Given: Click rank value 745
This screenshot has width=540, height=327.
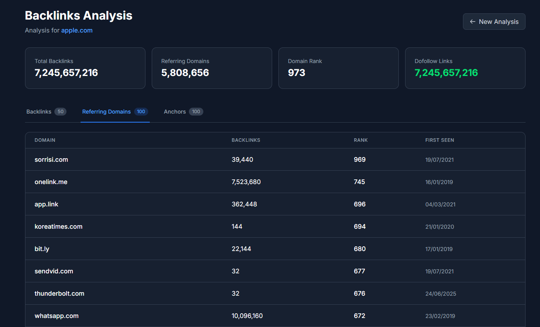Looking at the screenshot, I should (x=359, y=182).
